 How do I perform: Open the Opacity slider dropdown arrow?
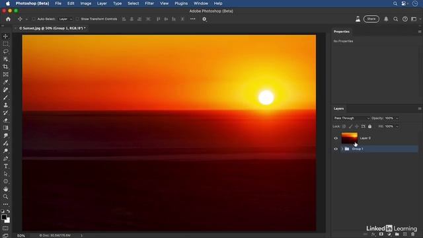pyautogui.click(x=397, y=118)
